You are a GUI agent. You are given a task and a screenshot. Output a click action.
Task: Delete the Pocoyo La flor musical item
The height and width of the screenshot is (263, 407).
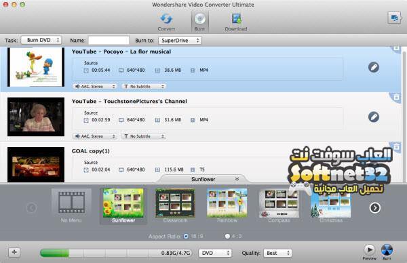[396, 48]
